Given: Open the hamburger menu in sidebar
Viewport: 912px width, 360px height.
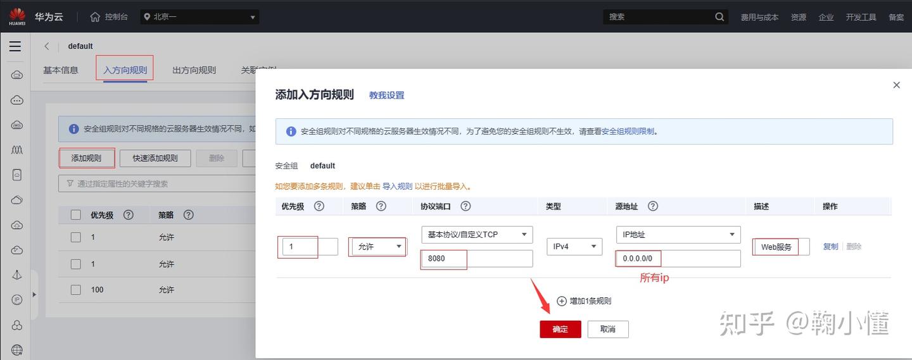Looking at the screenshot, I should 15,46.
